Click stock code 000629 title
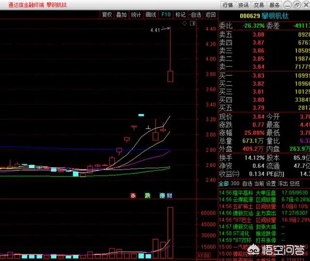Screen dimensions: 310x261 click(x=250, y=16)
